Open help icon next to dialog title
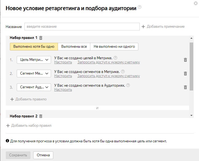Viewport: 199px width, 161px height. (140, 7)
